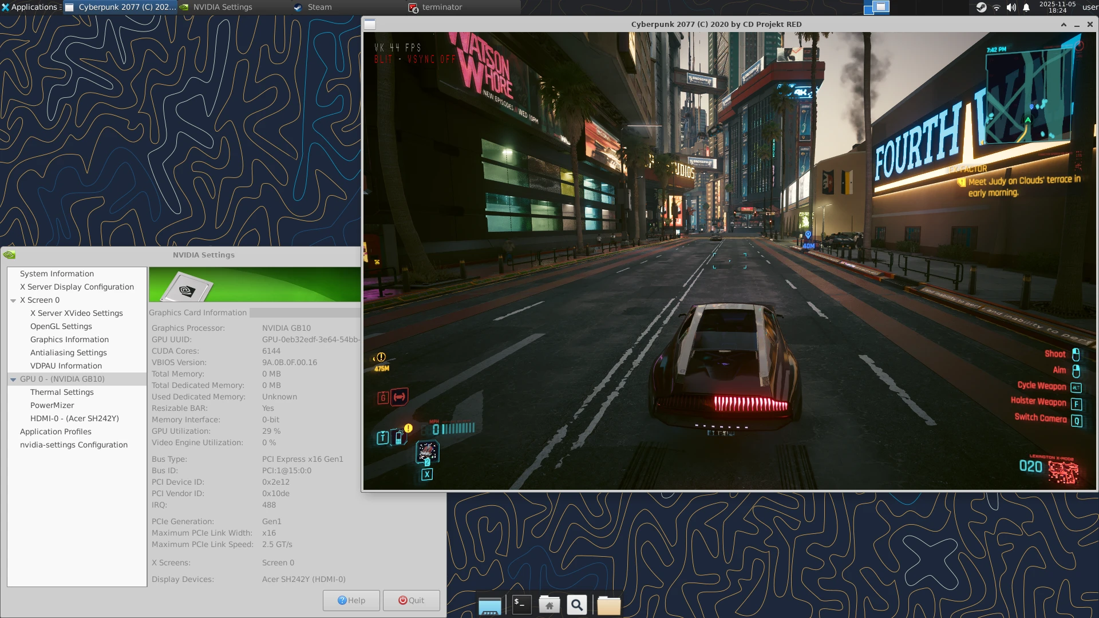The height and width of the screenshot is (618, 1099).
Task: Click the Help button in NVIDIA Settings
Action: (351, 600)
